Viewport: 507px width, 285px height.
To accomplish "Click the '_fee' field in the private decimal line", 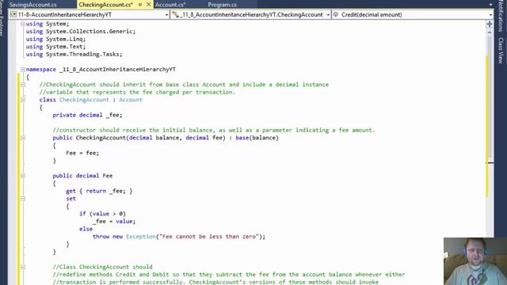I will tap(112, 115).
